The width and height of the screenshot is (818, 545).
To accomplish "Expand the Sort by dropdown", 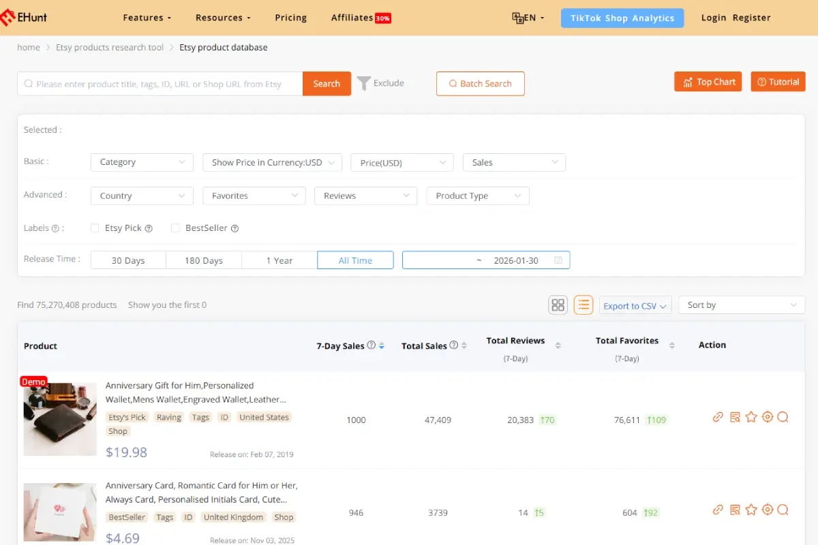I will pos(741,305).
